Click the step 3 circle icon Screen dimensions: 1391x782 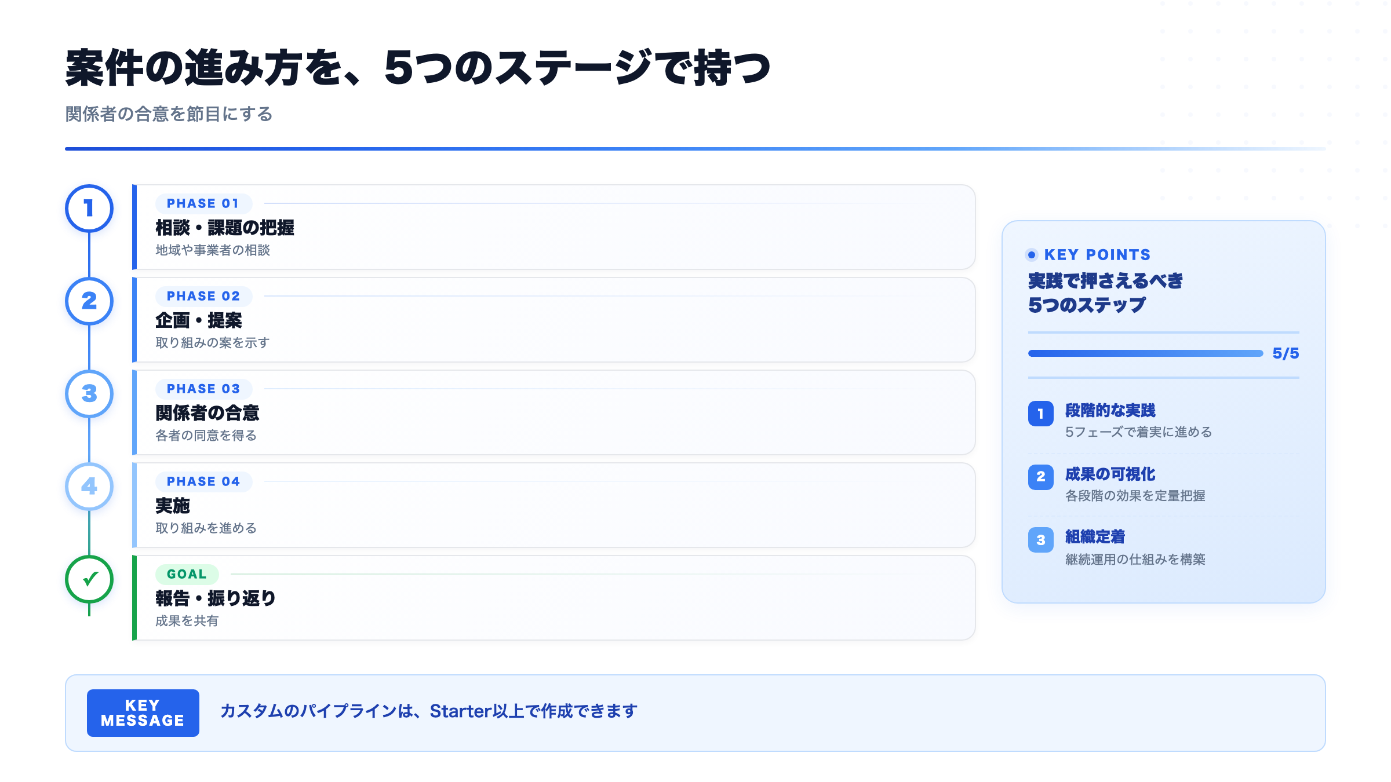pyautogui.click(x=89, y=394)
